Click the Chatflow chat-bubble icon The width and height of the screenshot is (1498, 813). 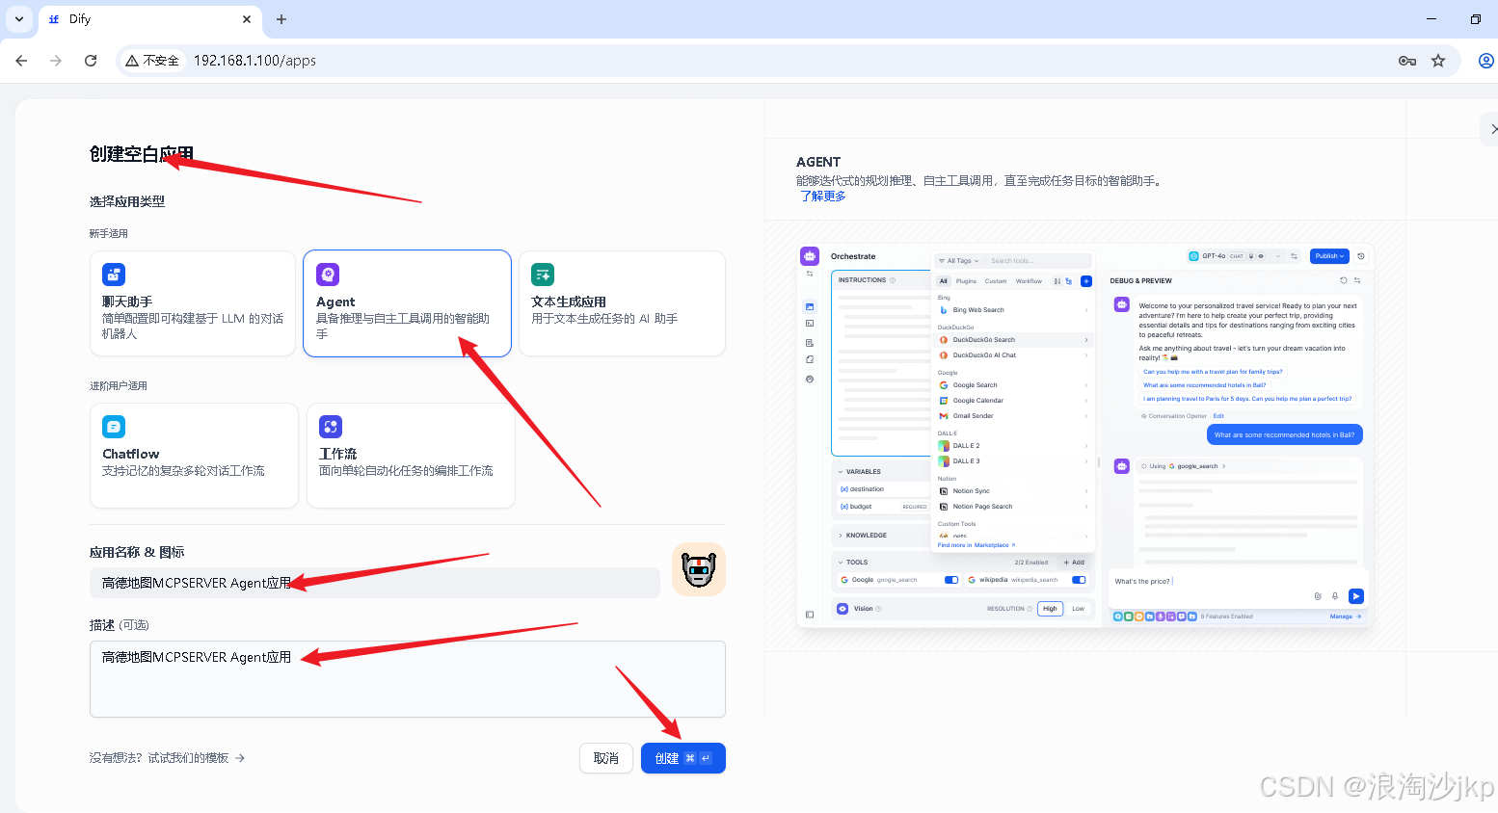(114, 427)
